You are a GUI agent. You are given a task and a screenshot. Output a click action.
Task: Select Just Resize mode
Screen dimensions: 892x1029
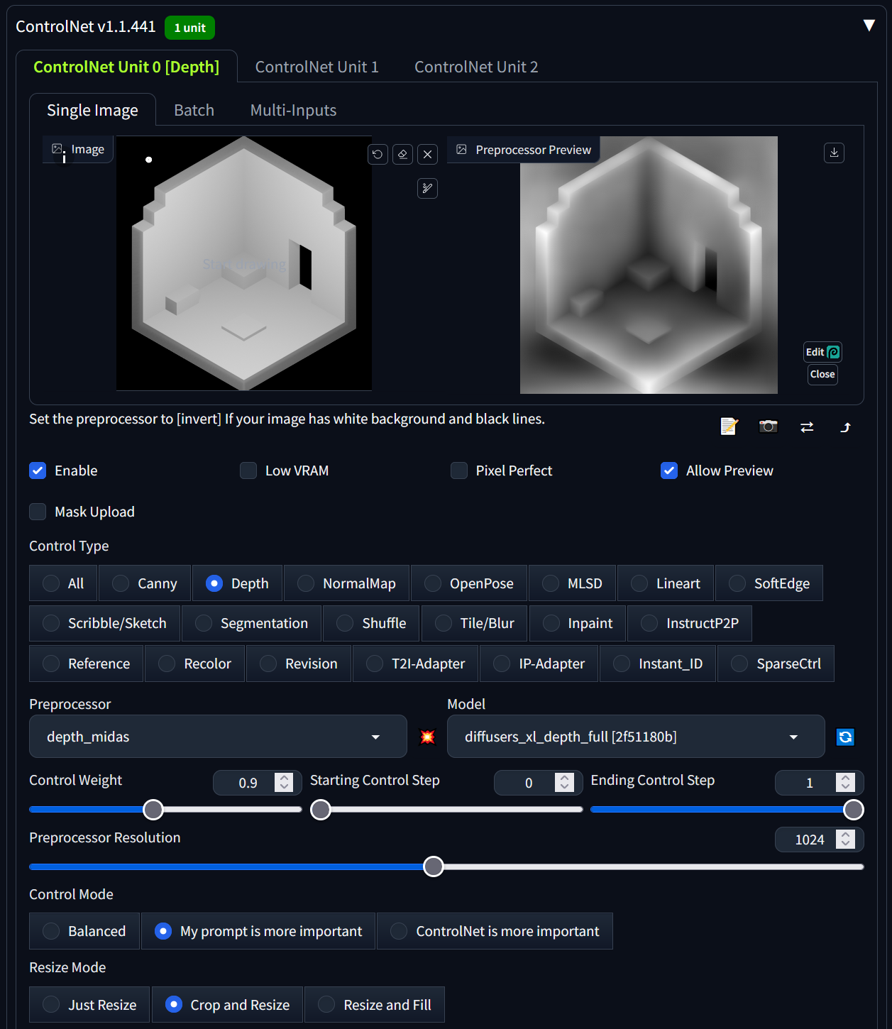[x=89, y=1005]
